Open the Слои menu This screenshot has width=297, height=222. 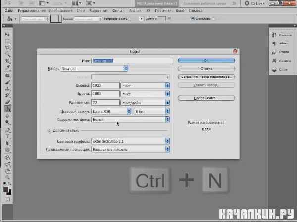click(x=81, y=10)
